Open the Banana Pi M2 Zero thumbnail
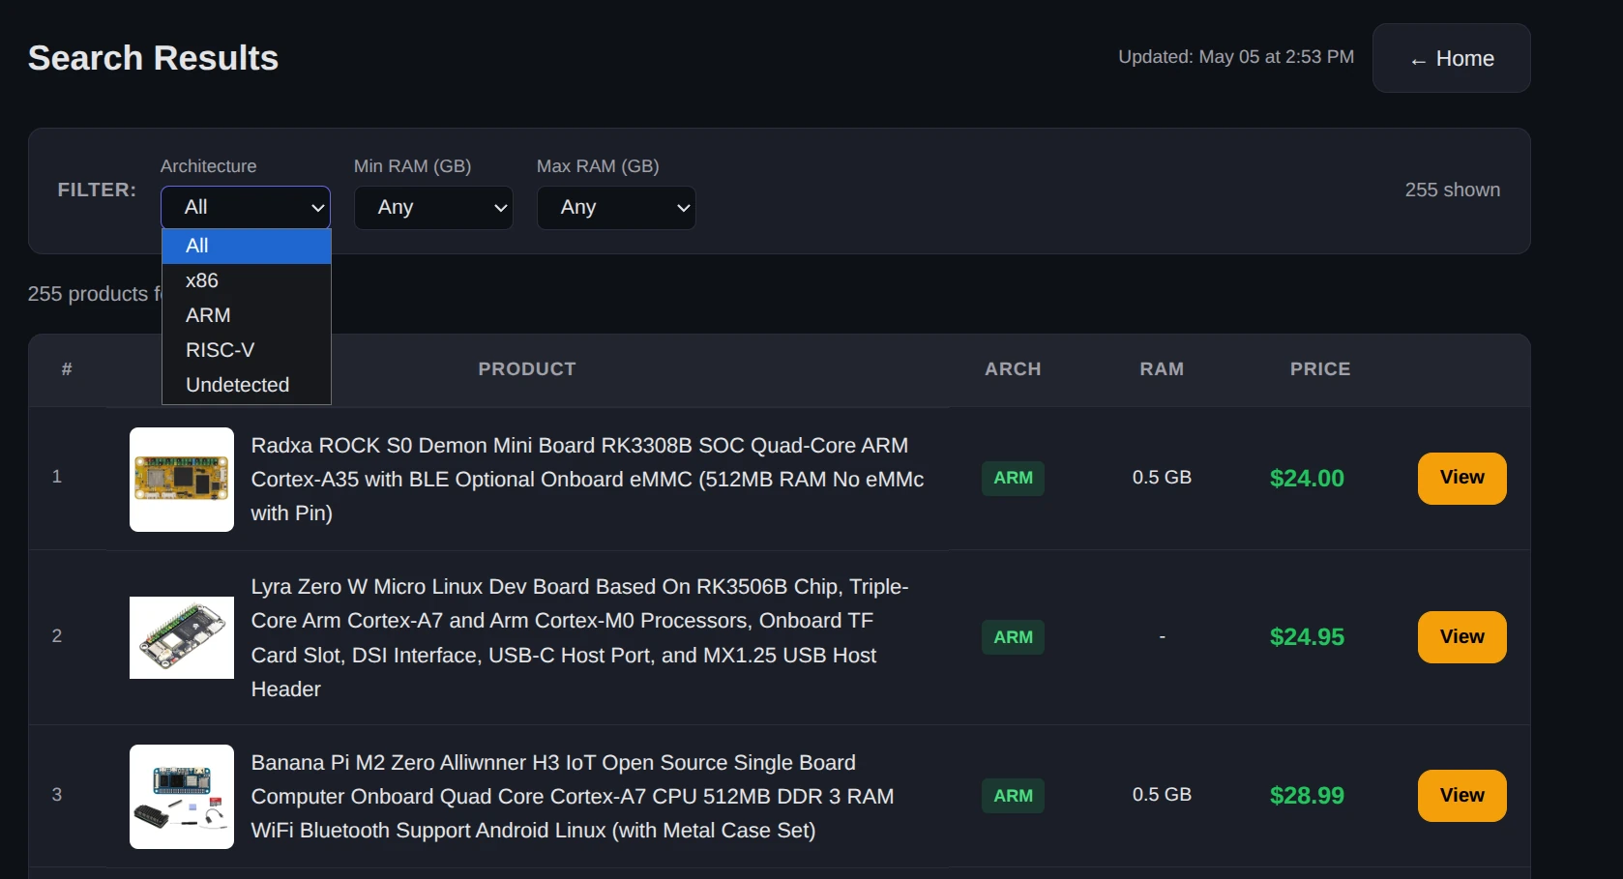The height and width of the screenshot is (879, 1623). [182, 797]
